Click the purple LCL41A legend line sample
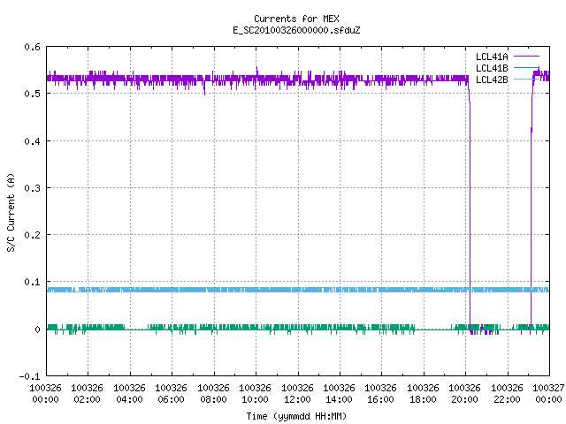The width and height of the screenshot is (566, 424). pos(526,57)
